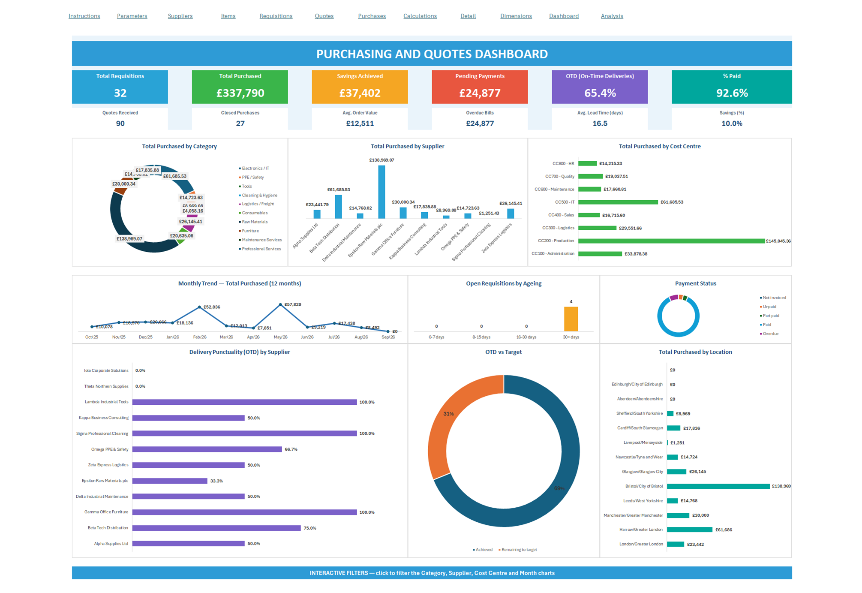This screenshot has height=593, width=862.
Task: Click the Beta Tech Distribution OTD bar
Action: pos(216,528)
